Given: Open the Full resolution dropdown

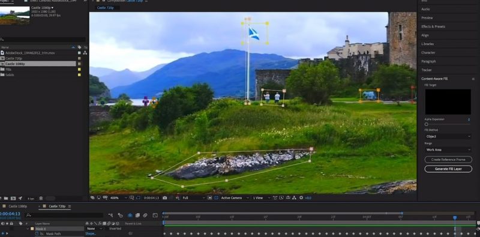Looking at the screenshot, I should tap(193, 198).
